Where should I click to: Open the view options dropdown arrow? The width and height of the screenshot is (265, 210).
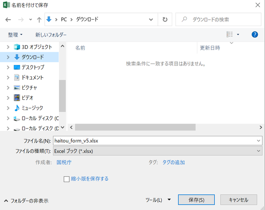(x=238, y=34)
